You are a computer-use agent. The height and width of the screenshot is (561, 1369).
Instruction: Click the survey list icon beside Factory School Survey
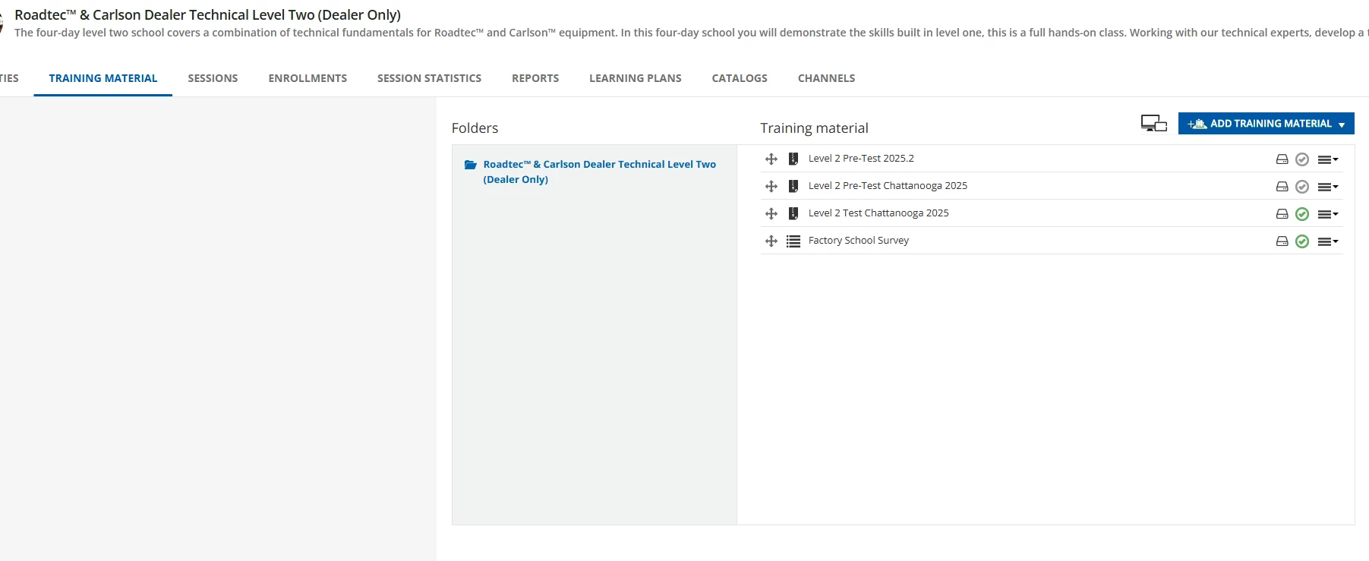[793, 241]
